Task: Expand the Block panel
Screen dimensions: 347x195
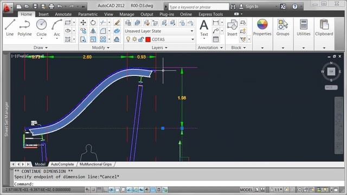Action: tap(239, 48)
